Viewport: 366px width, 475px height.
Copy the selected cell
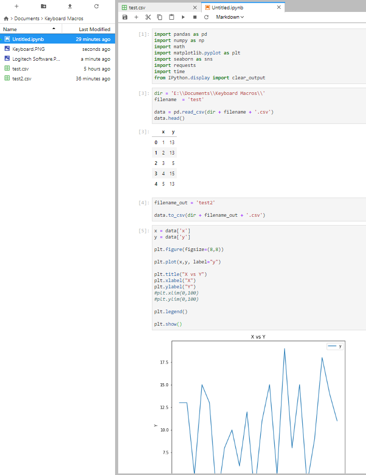click(160, 17)
